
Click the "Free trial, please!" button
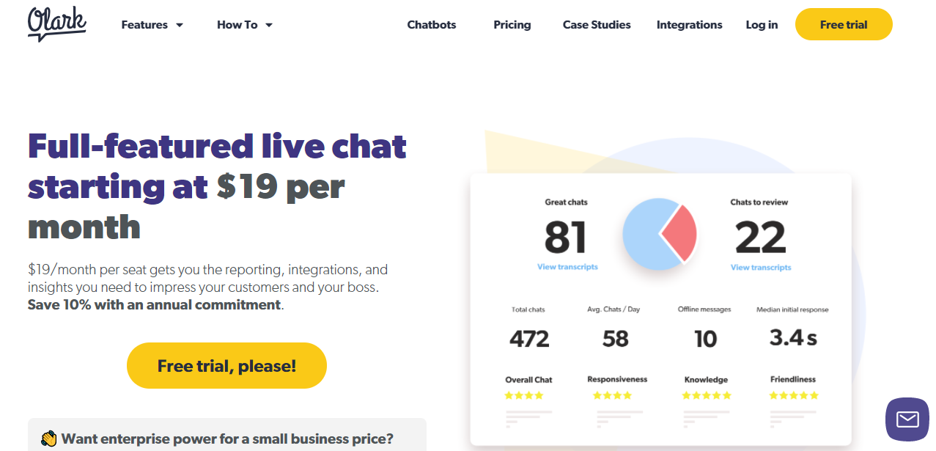click(x=226, y=365)
